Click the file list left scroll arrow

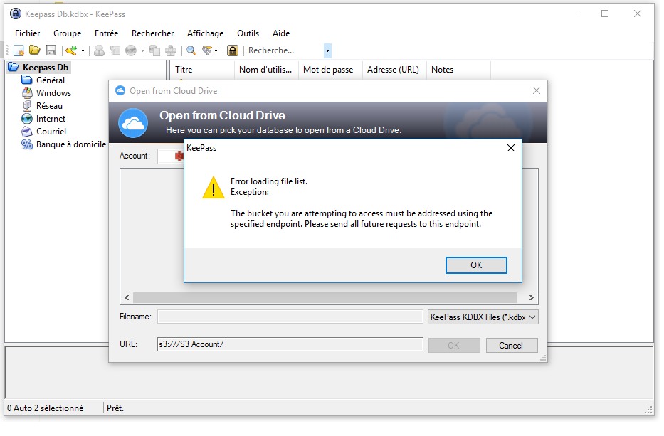click(127, 298)
